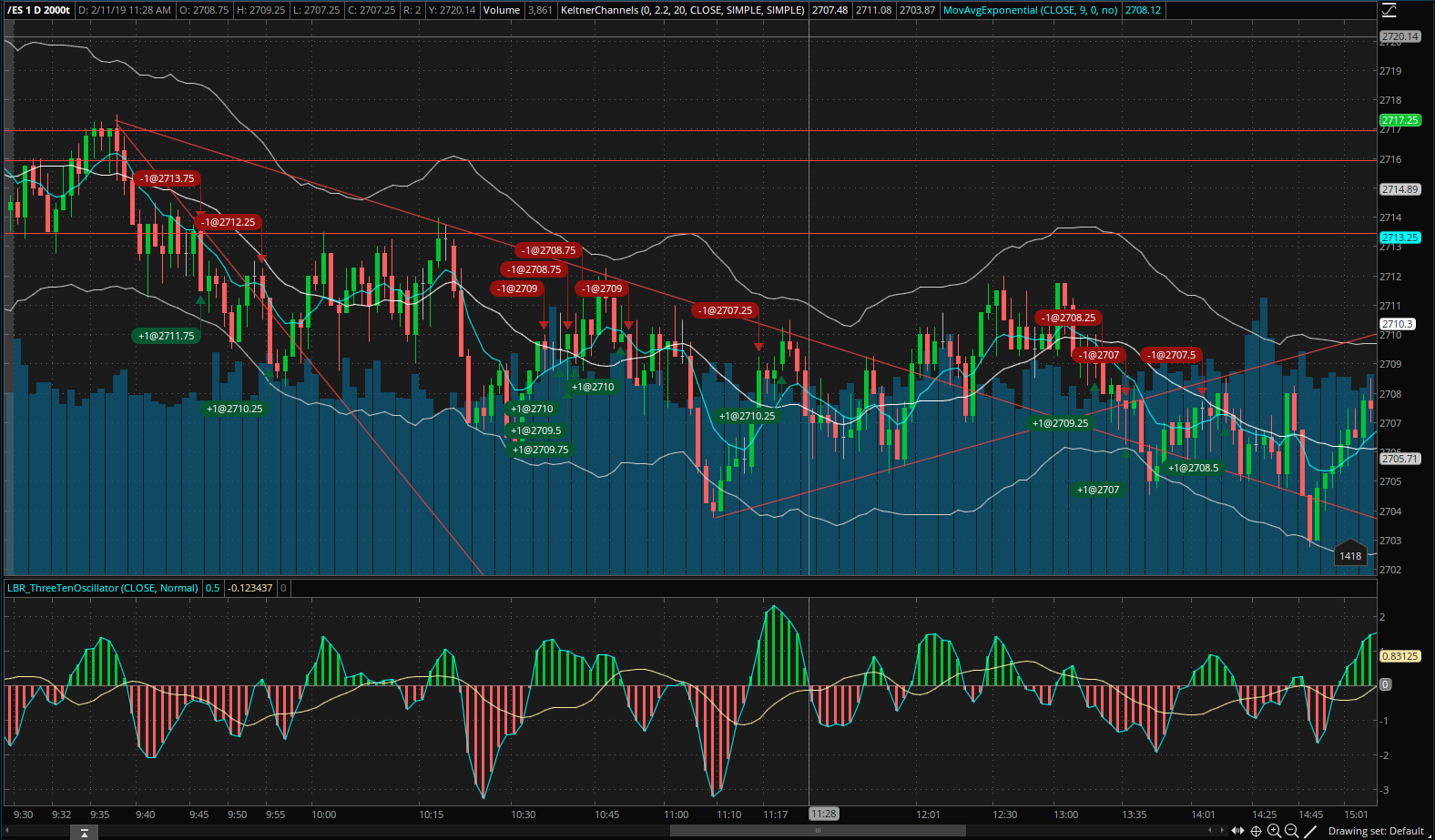The image size is (1435, 840).
Task: Open the LBR_ThreeTenOscillator study label
Action: (103, 588)
